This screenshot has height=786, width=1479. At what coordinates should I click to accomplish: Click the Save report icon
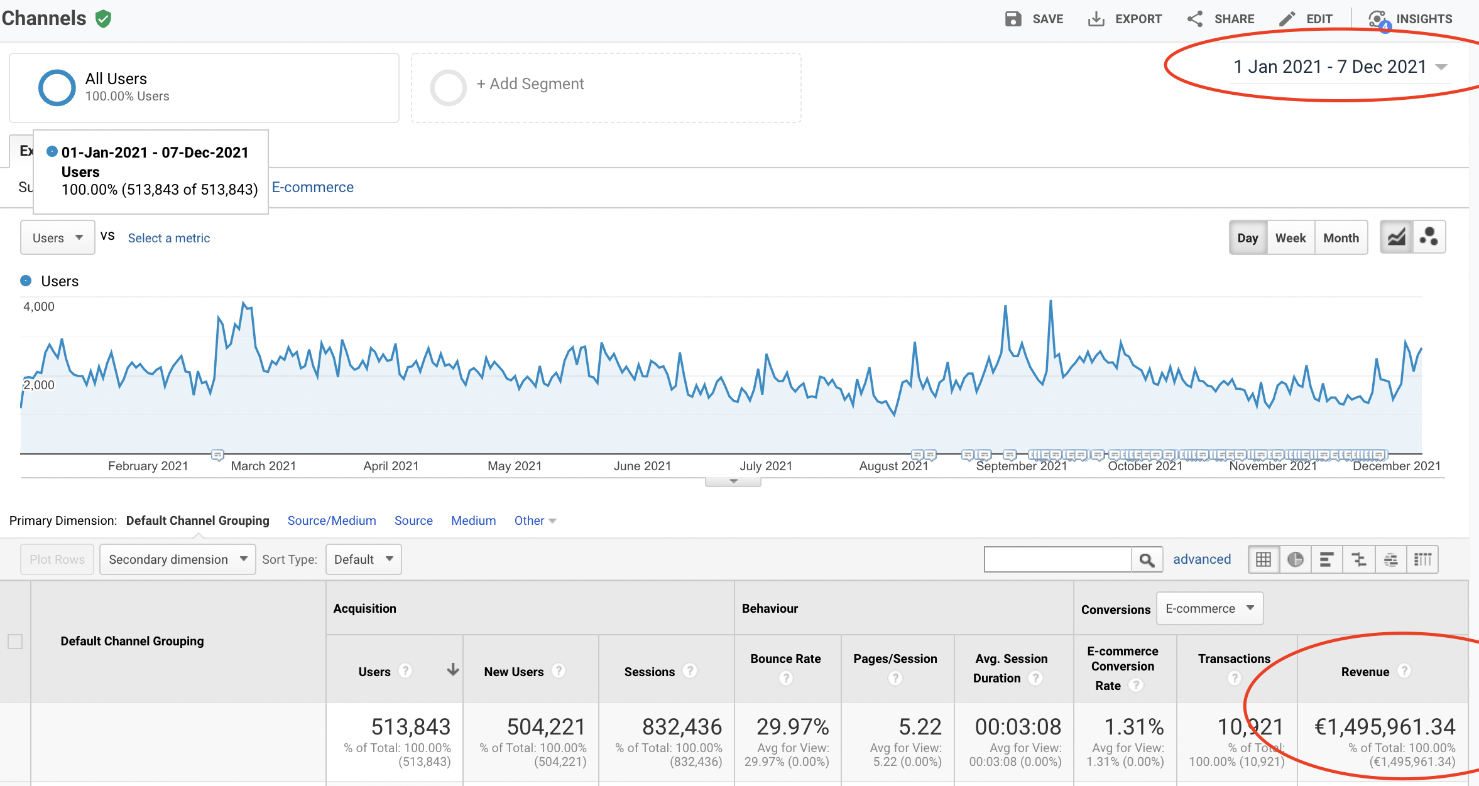pyautogui.click(x=1013, y=19)
